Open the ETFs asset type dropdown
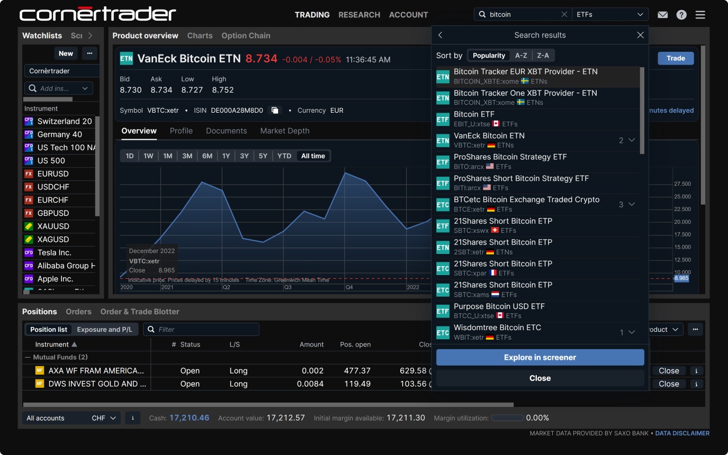 (610, 15)
